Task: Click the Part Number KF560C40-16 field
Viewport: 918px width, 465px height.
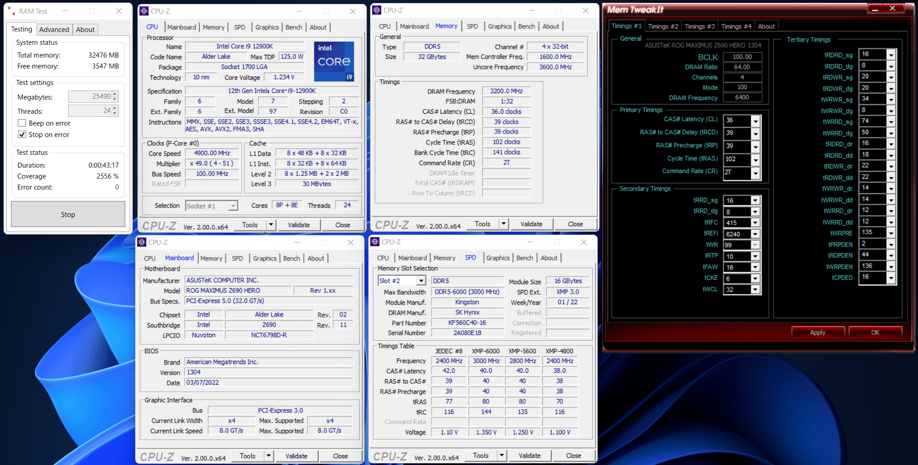Action: point(467,322)
